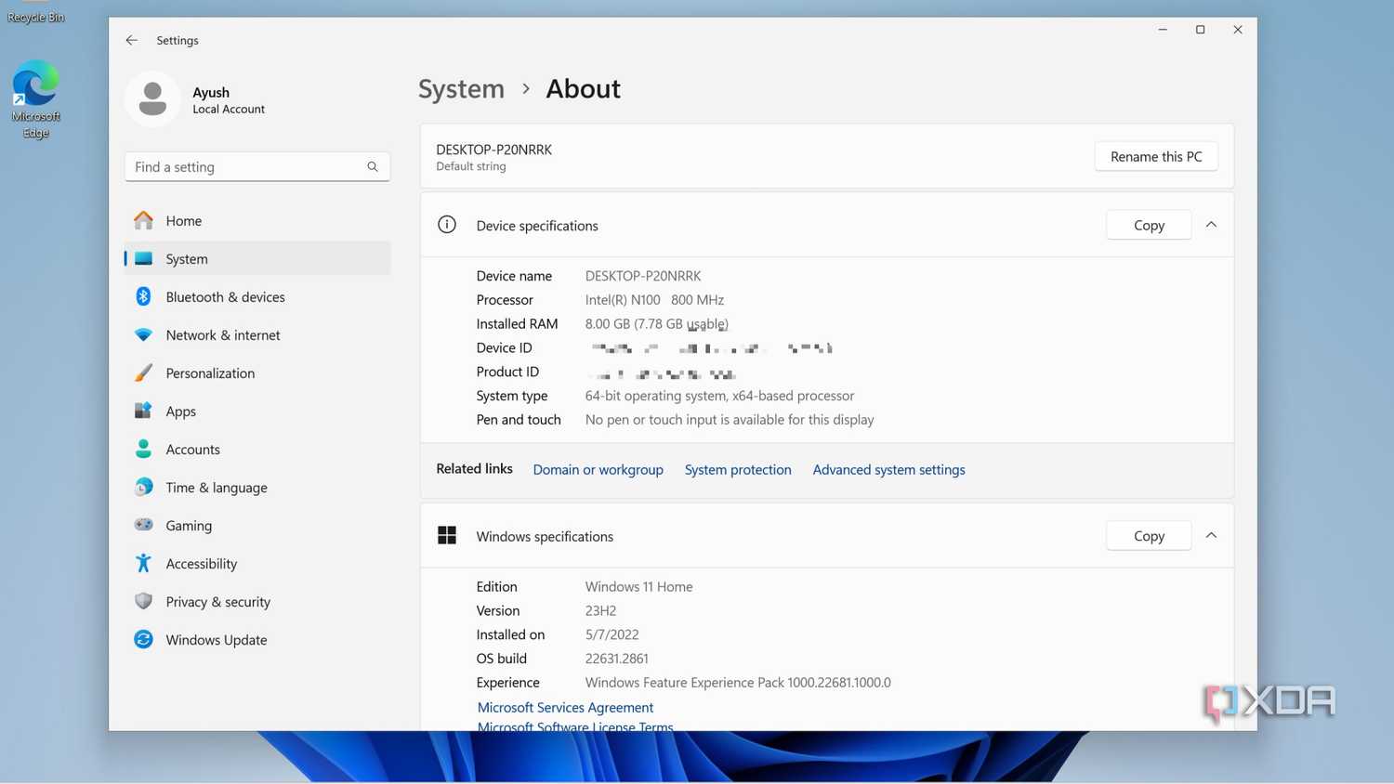Open System protection link
This screenshot has width=1394, height=784.
[x=738, y=469]
